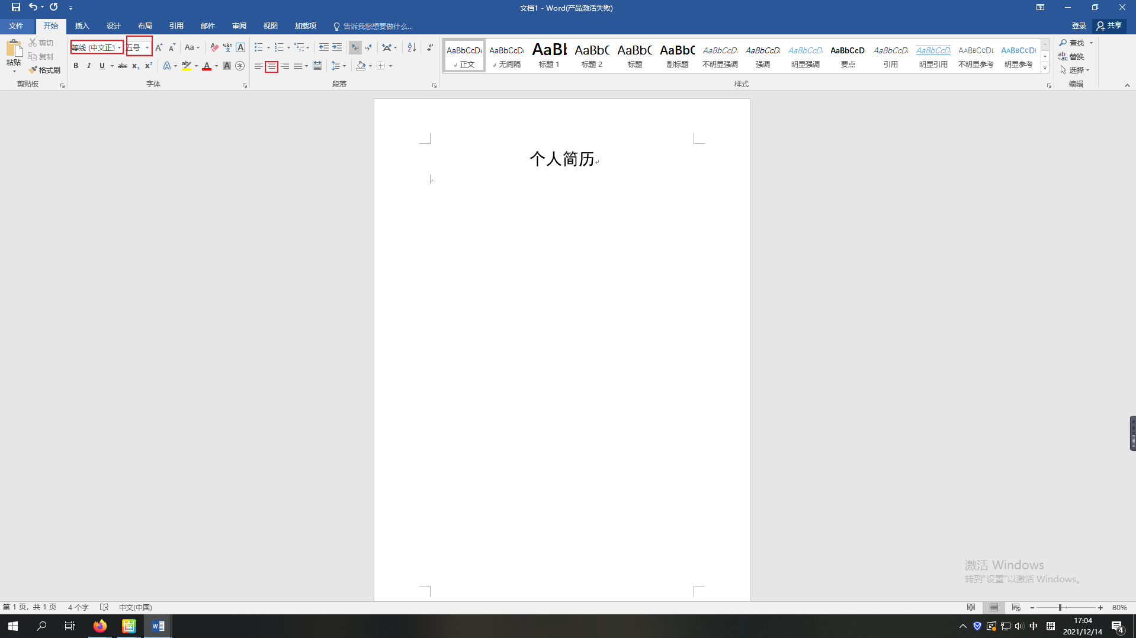Open the font size dropdown (五号)
Viewport: 1136px width, 638px height.
click(147, 47)
